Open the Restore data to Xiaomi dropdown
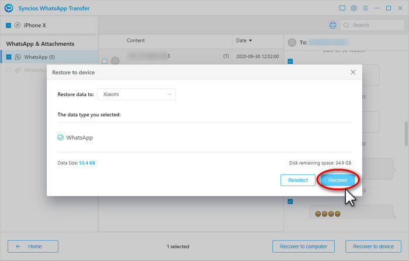This screenshot has width=409, height=261. [x=136, y=94]
